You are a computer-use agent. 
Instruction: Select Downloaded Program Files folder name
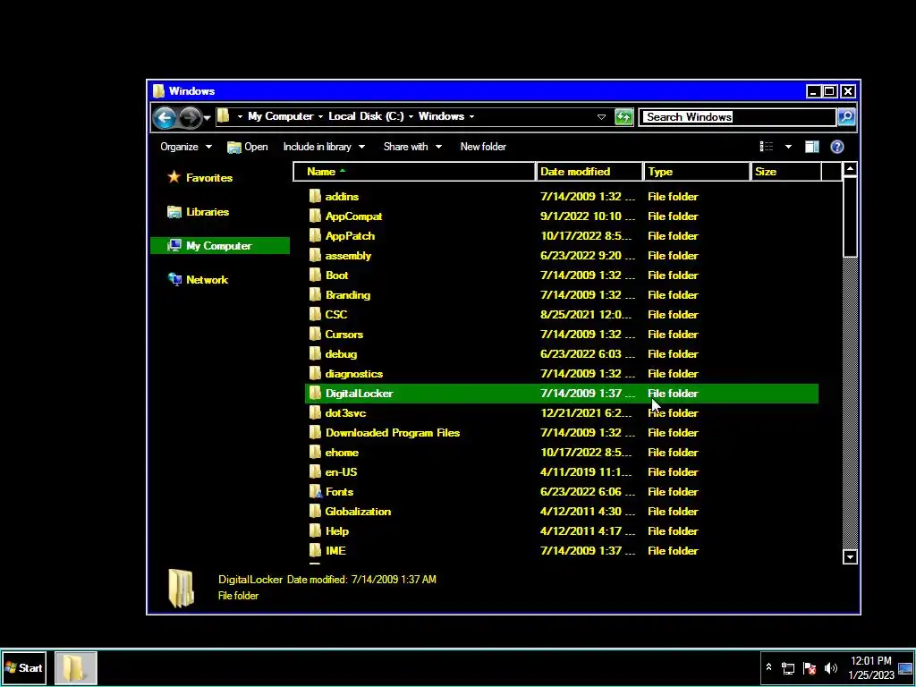click(x=393, y=433)
